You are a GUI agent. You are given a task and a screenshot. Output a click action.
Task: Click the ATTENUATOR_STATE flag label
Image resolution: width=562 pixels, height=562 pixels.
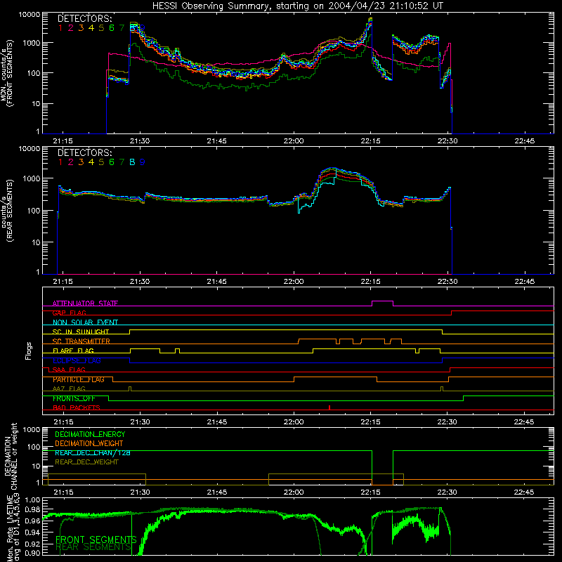click(x=85, y=303)
